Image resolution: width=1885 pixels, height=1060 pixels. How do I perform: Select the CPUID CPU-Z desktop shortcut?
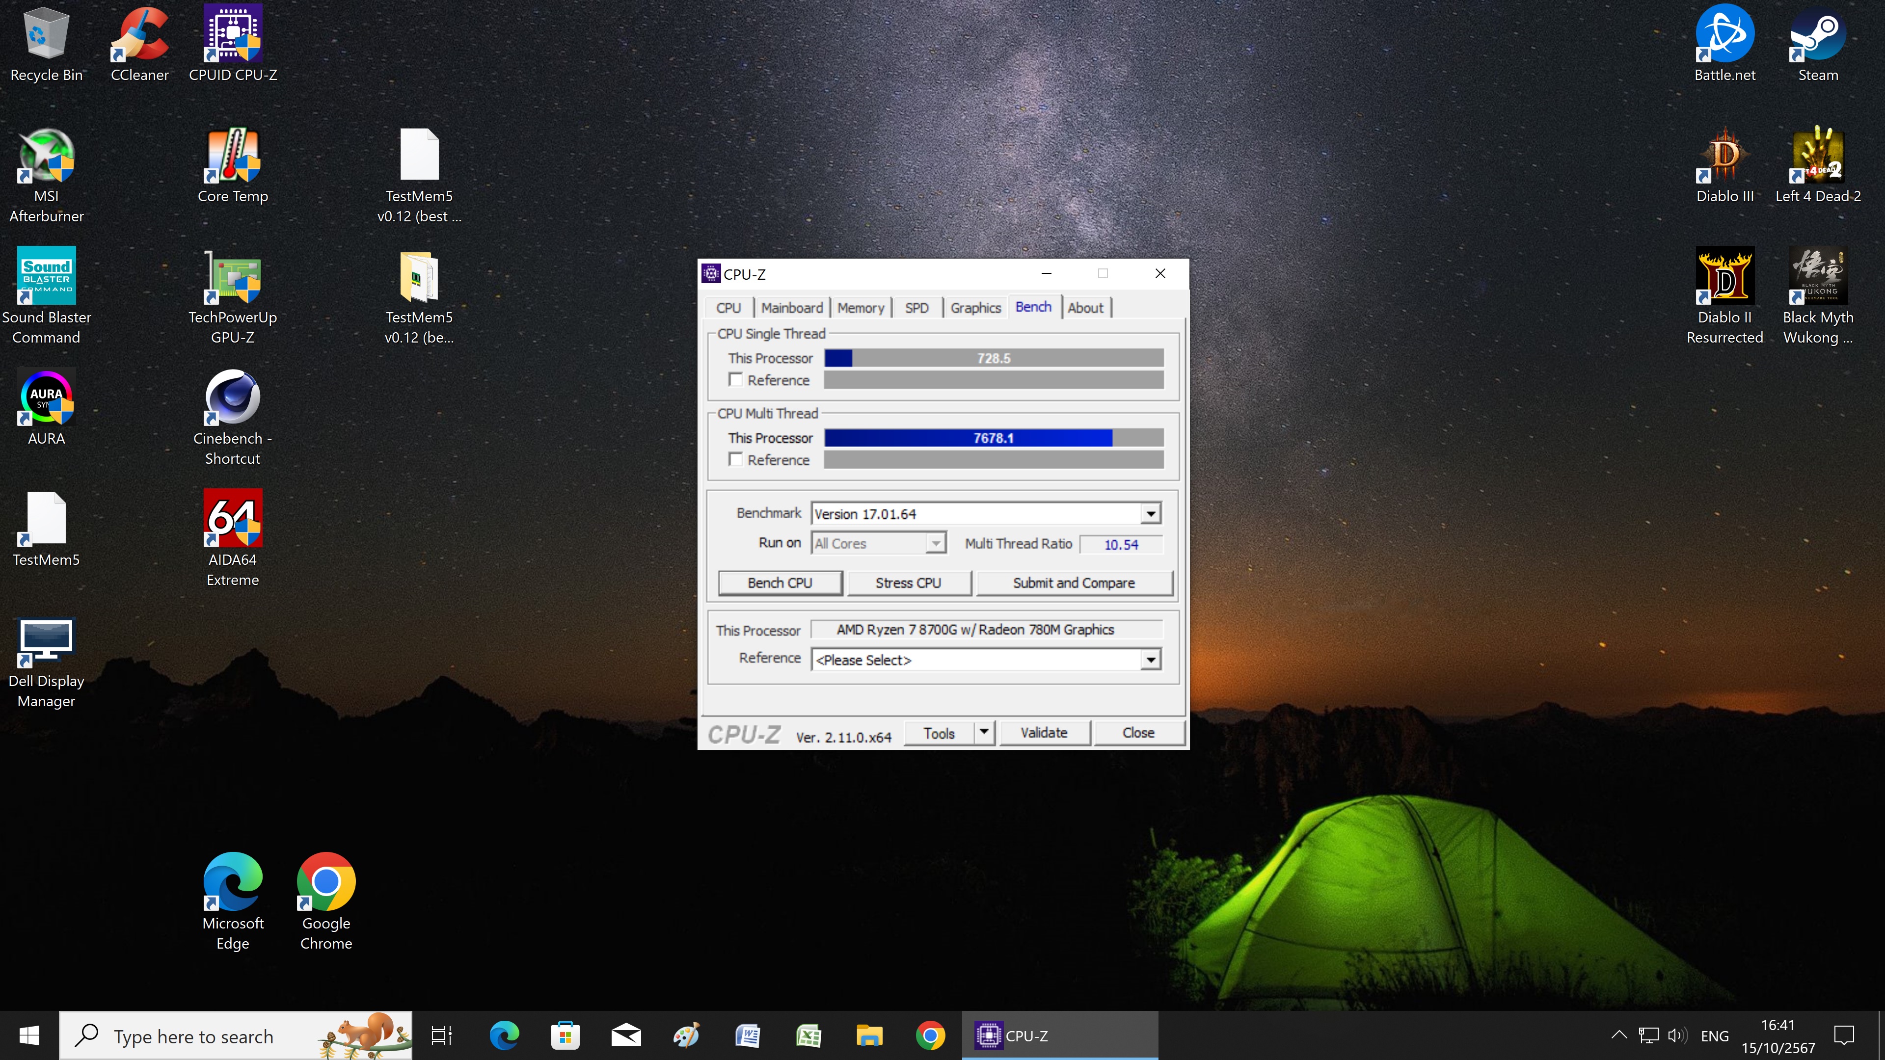pos(233,44)
